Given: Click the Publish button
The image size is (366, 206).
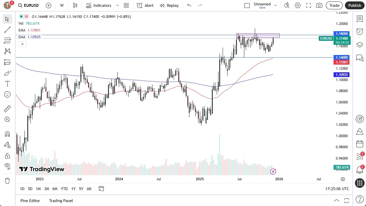Looking at the screenshot, I should point(354,5).
